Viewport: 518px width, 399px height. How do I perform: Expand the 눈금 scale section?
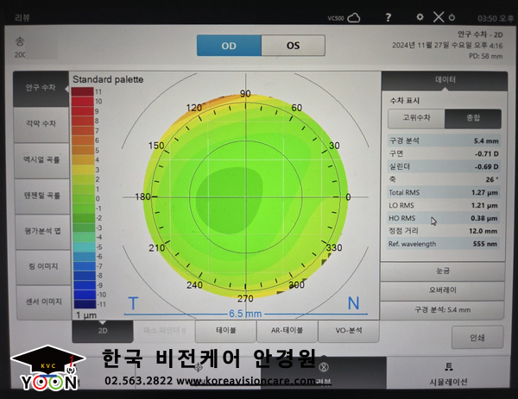tap(441, 270)
